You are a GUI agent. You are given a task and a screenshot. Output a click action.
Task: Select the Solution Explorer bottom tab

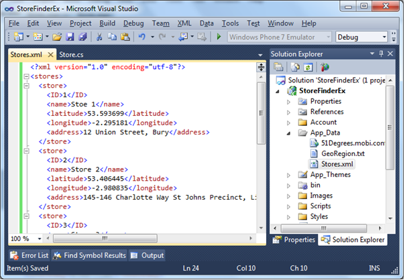[353, 240]
